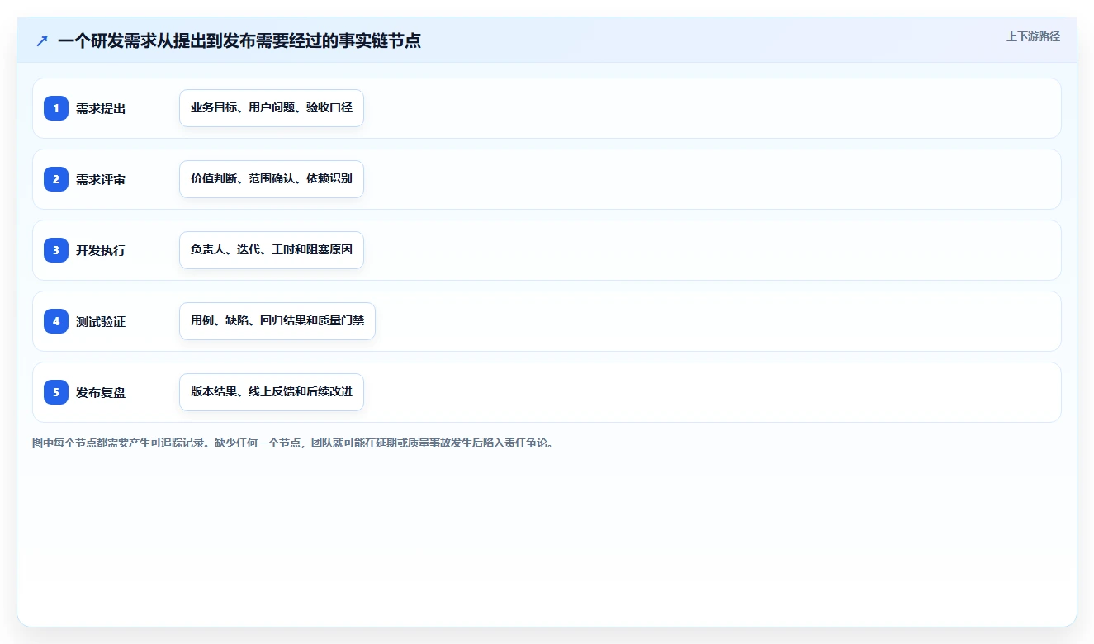1094x644 pixels.
Task: Click the title 一个研发需求从提出到发布需要经过的事实链节点
Action: click(239, 40)
